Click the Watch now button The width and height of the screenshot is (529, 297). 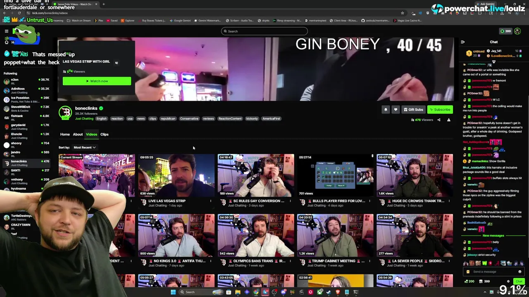pos(97,81)
